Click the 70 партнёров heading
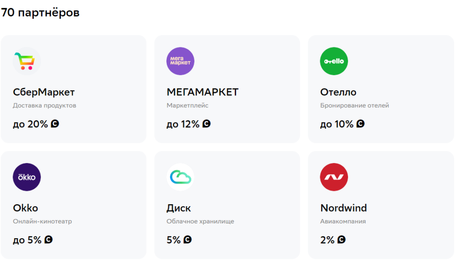The height and width of the screenshot is (261, 458). 40,13
